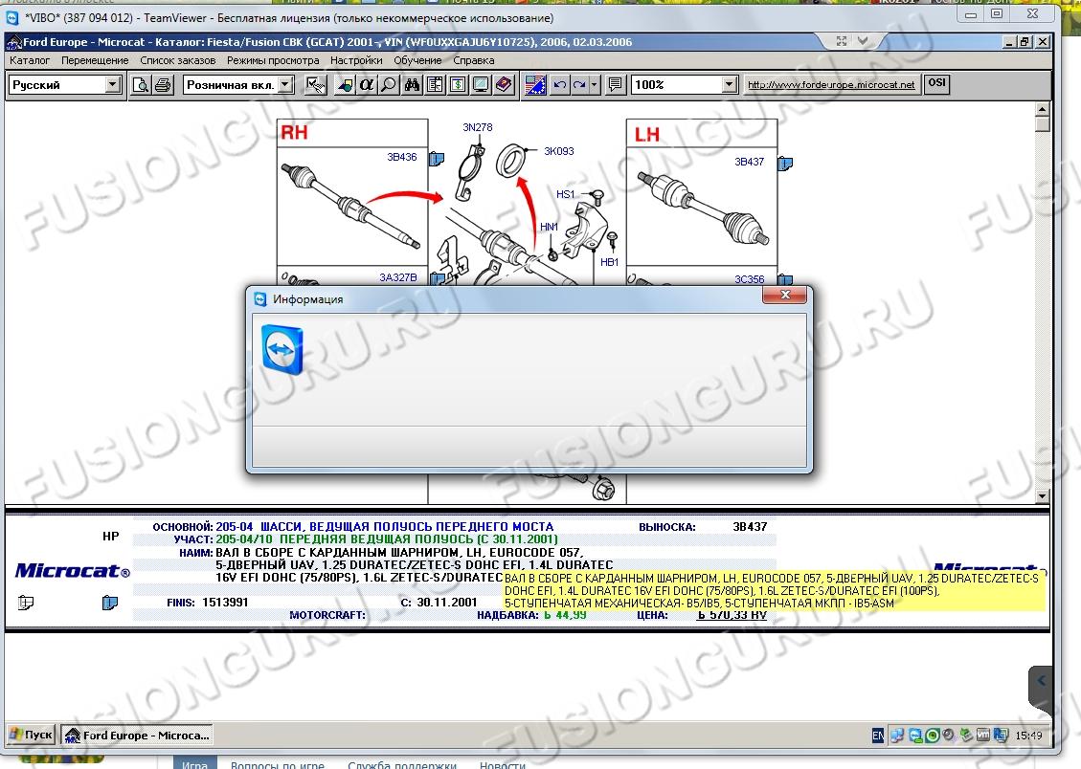This screenshot has width=1081, height=769.
Task: Click the notes comment toolbar icon
Action: 615,85
